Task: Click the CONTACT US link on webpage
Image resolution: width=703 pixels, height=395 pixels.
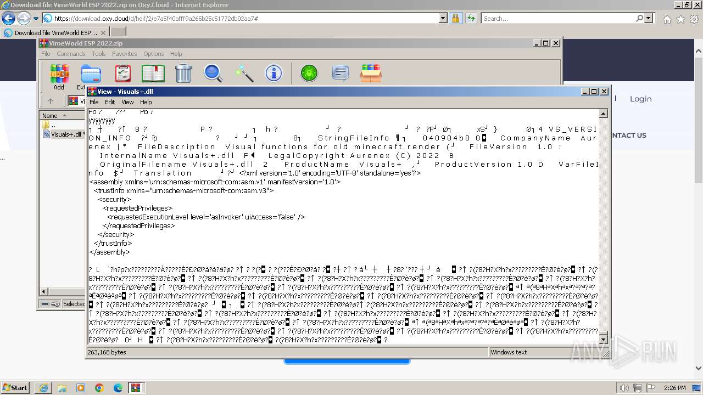Action: click(x=629, y=136)
